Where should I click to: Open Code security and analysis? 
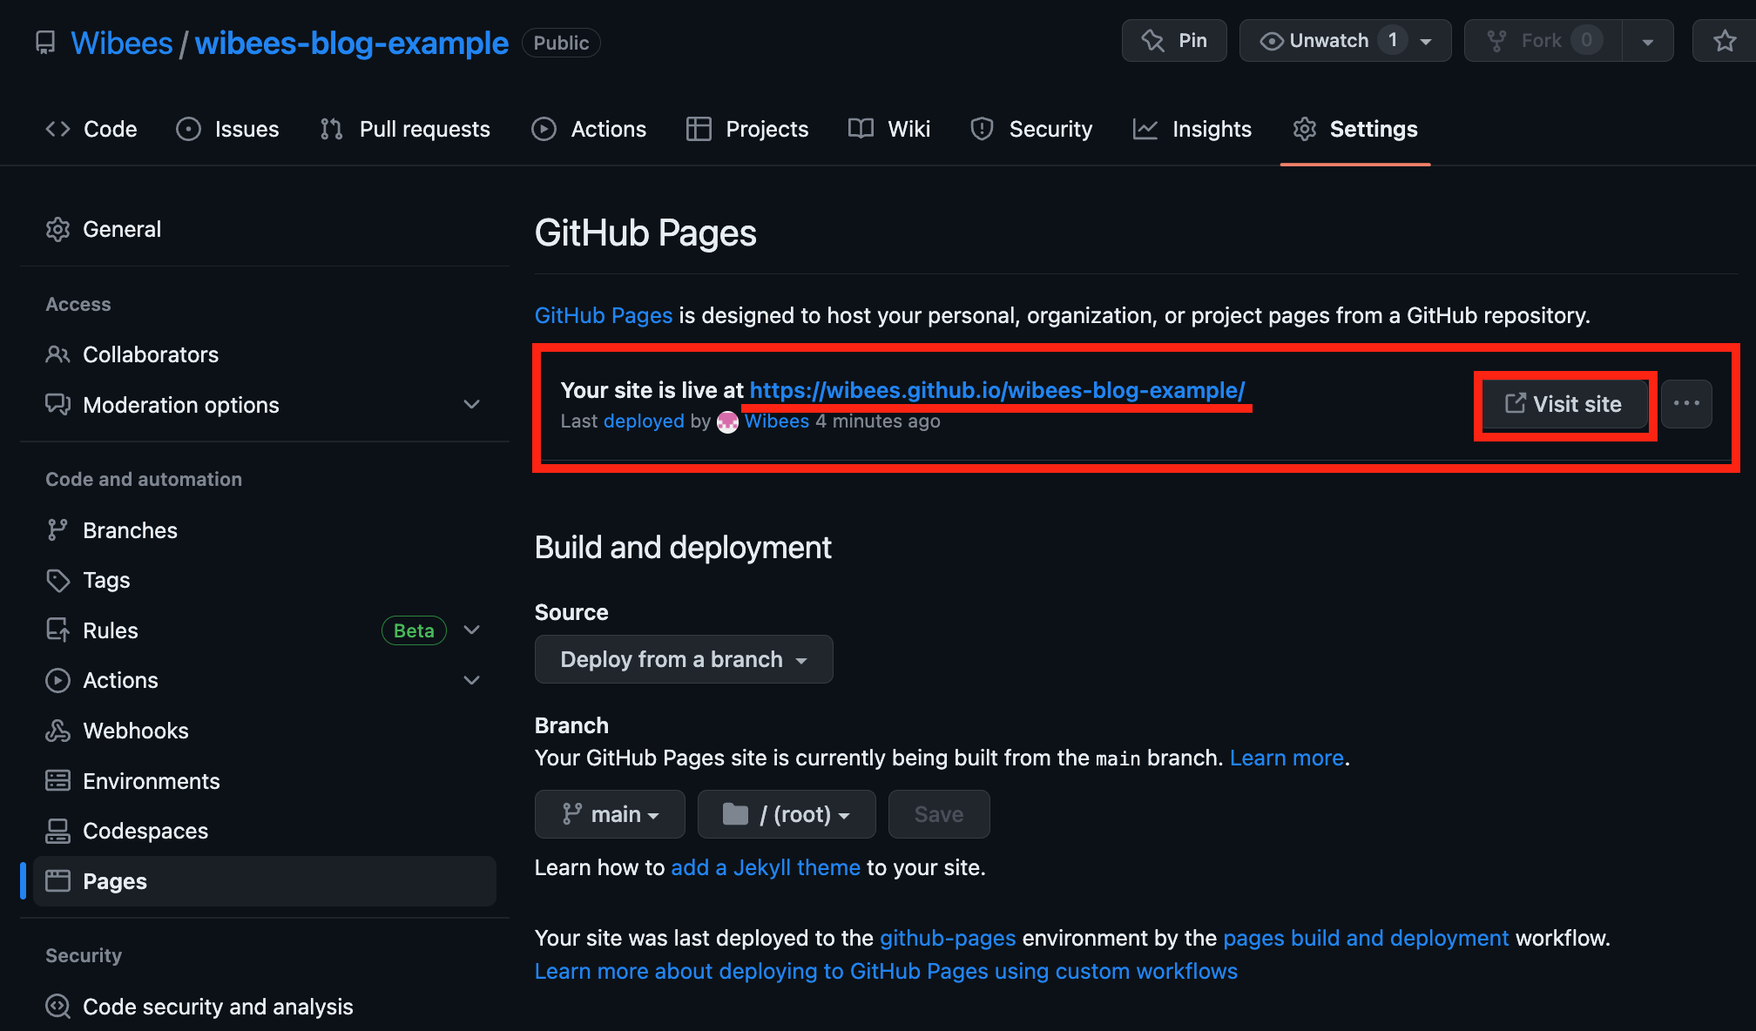pyautogui.click(x=217, y=1007)
